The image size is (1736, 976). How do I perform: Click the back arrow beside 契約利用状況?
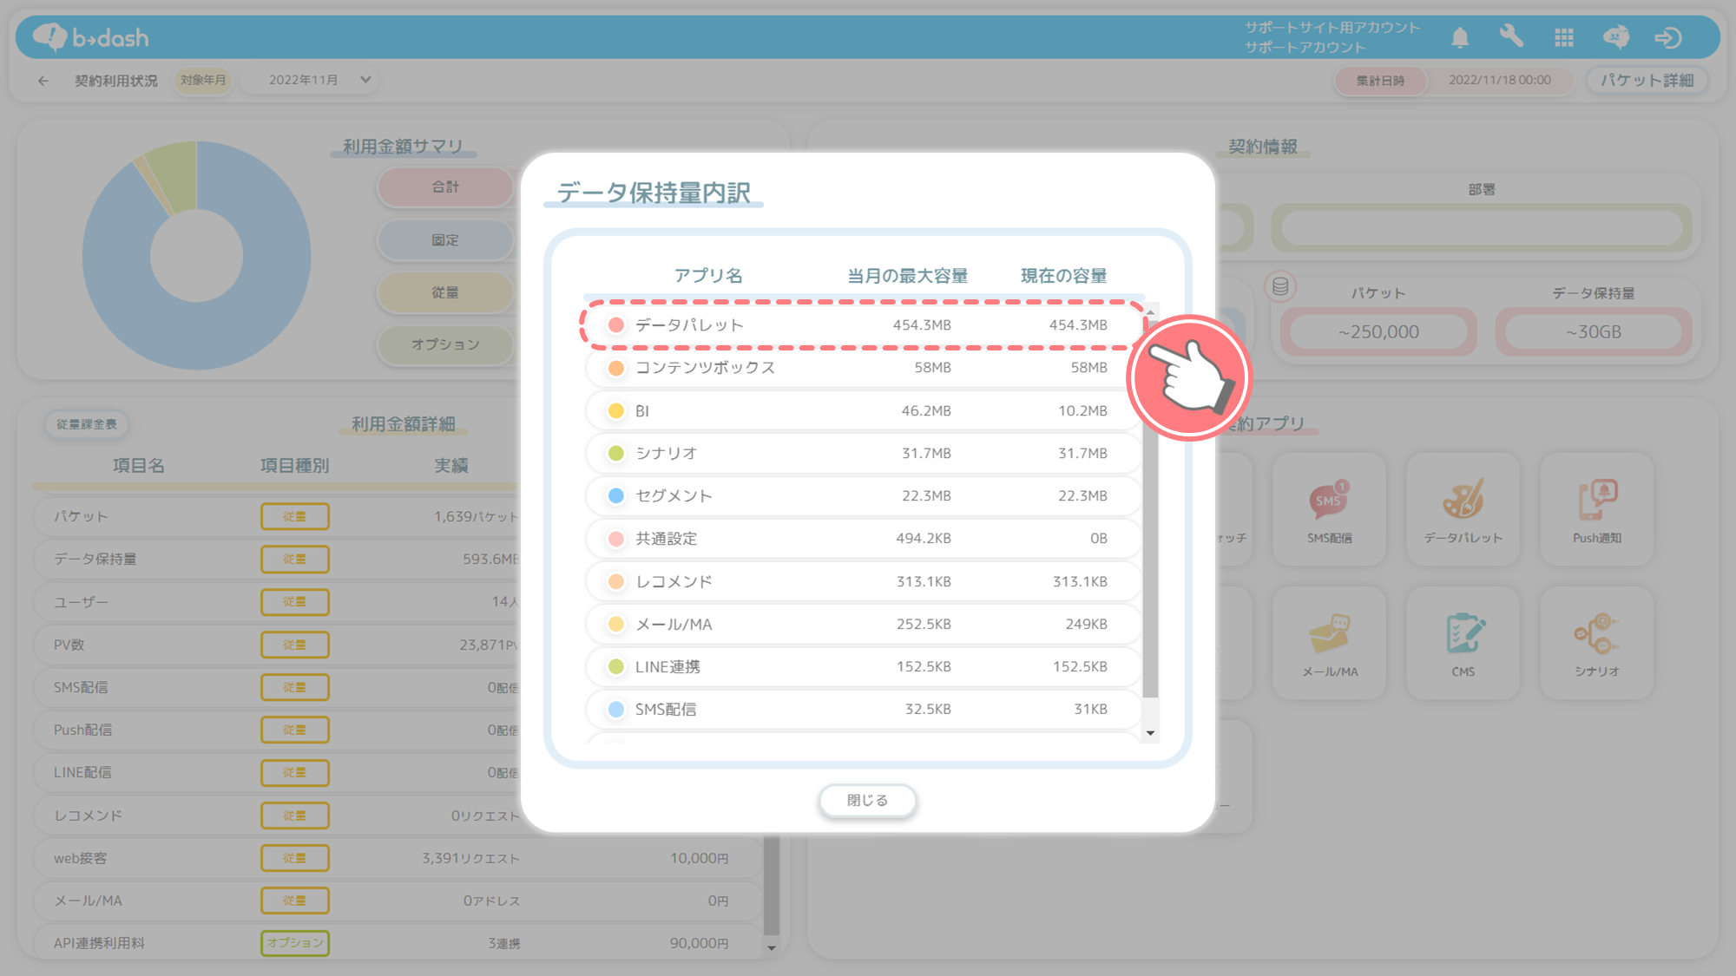(x=43, y=81)
